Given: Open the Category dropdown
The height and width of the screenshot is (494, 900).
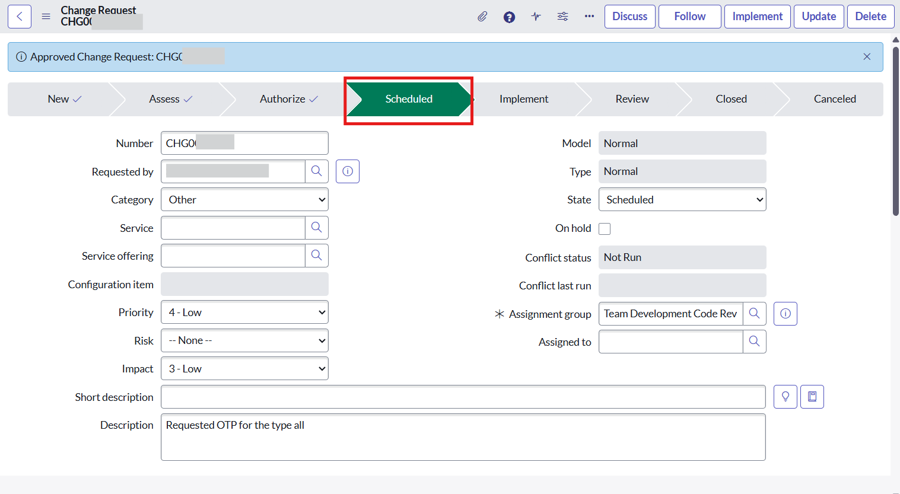Looking at the screenshot, I should pos(244,200).
